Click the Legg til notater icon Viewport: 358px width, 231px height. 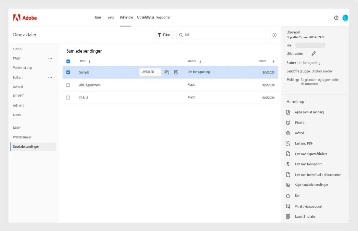click(288, 216)
